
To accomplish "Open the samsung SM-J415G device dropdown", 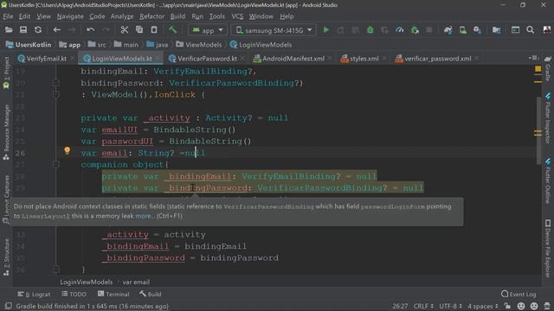I will pyautogui.click(x=274, y=30).
